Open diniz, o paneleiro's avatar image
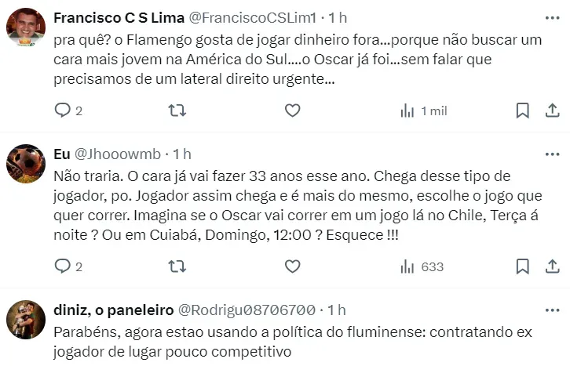This screenshot has height=366, width=570. (x=26, y=319)
